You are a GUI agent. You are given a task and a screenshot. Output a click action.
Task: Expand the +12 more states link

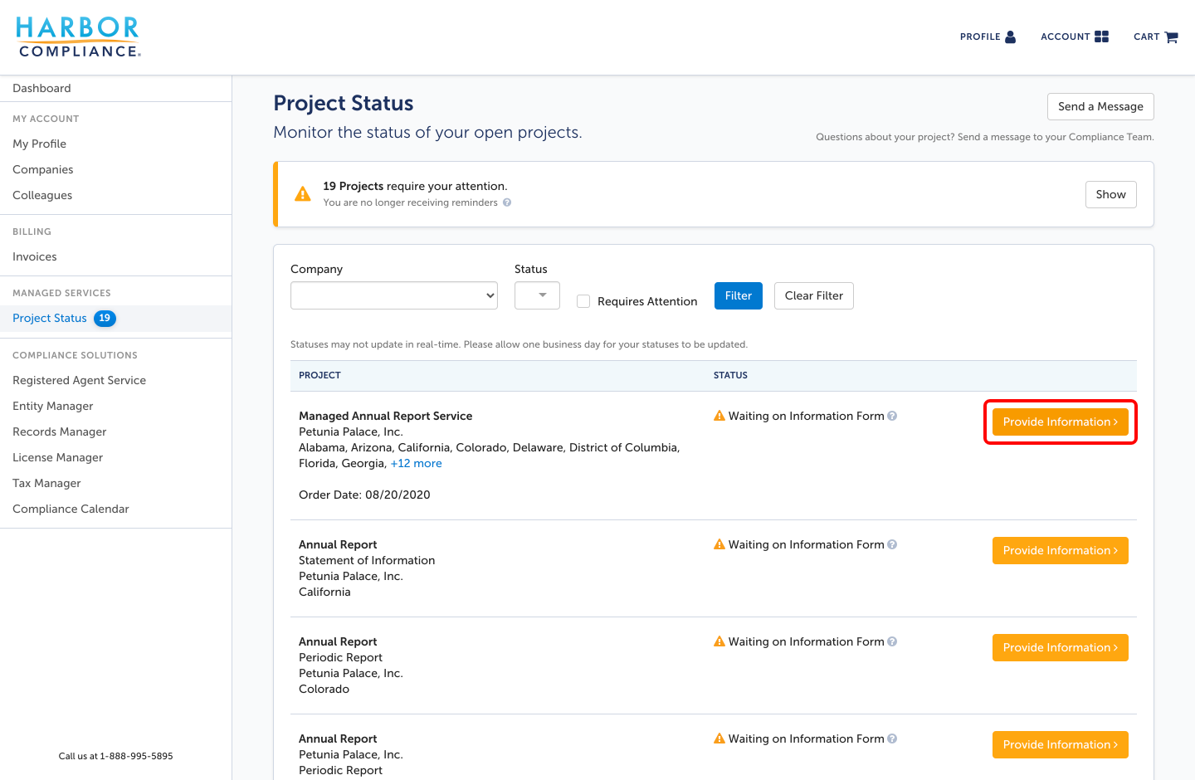(416, 463)
